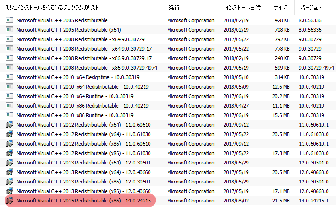
Task: Click installer icon of 2013 Redistributable (x64) 12.0.40660
Action: [x=9, y=172]
